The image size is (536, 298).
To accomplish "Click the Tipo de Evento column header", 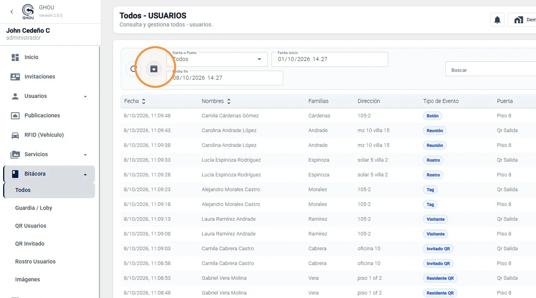I will point(441,101).
